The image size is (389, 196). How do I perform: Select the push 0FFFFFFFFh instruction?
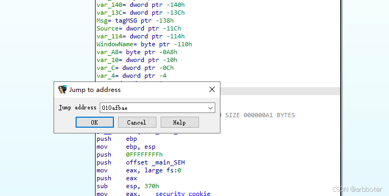pyautogui.click(x=130, y=154)
